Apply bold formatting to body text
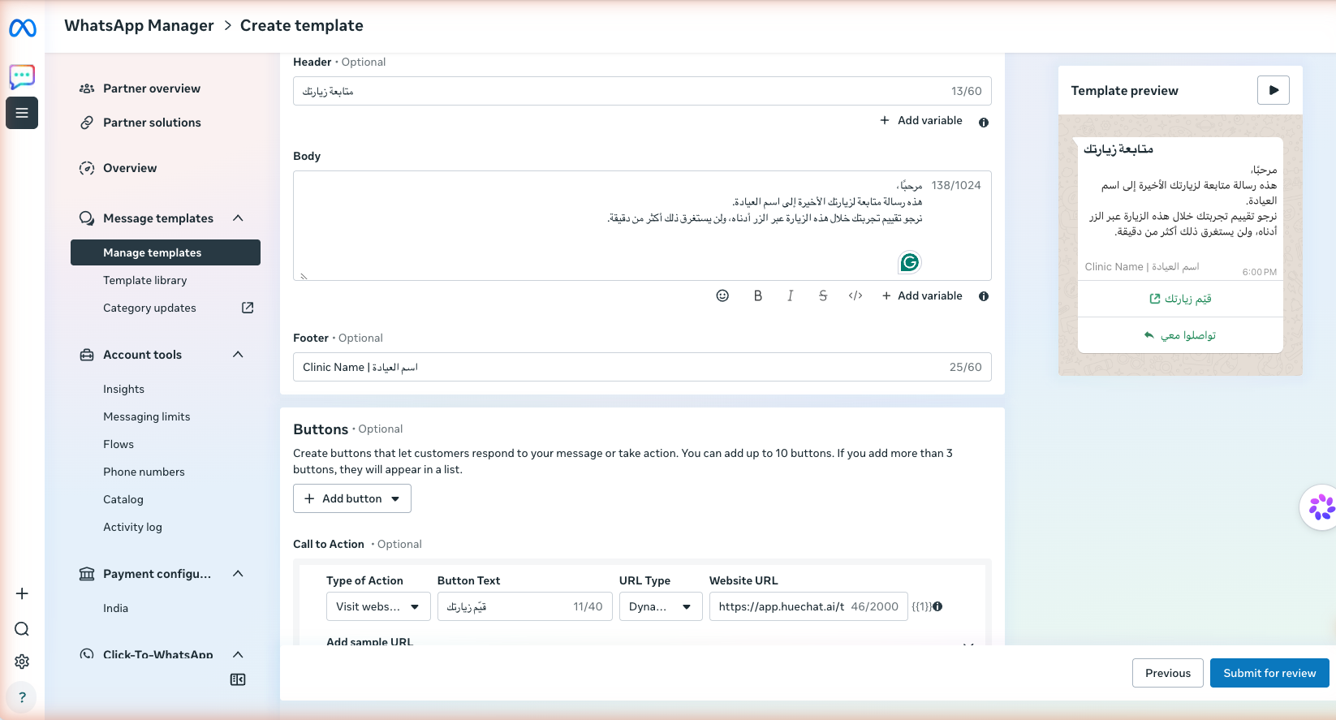This screenshot has height=720, width=1336. pos(758,295)
